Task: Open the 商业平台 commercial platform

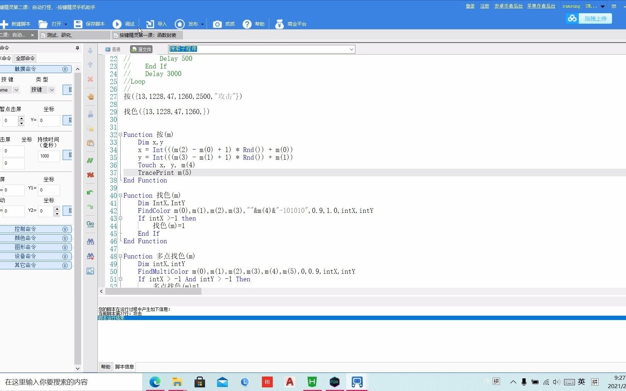Action: click(291, 24)
